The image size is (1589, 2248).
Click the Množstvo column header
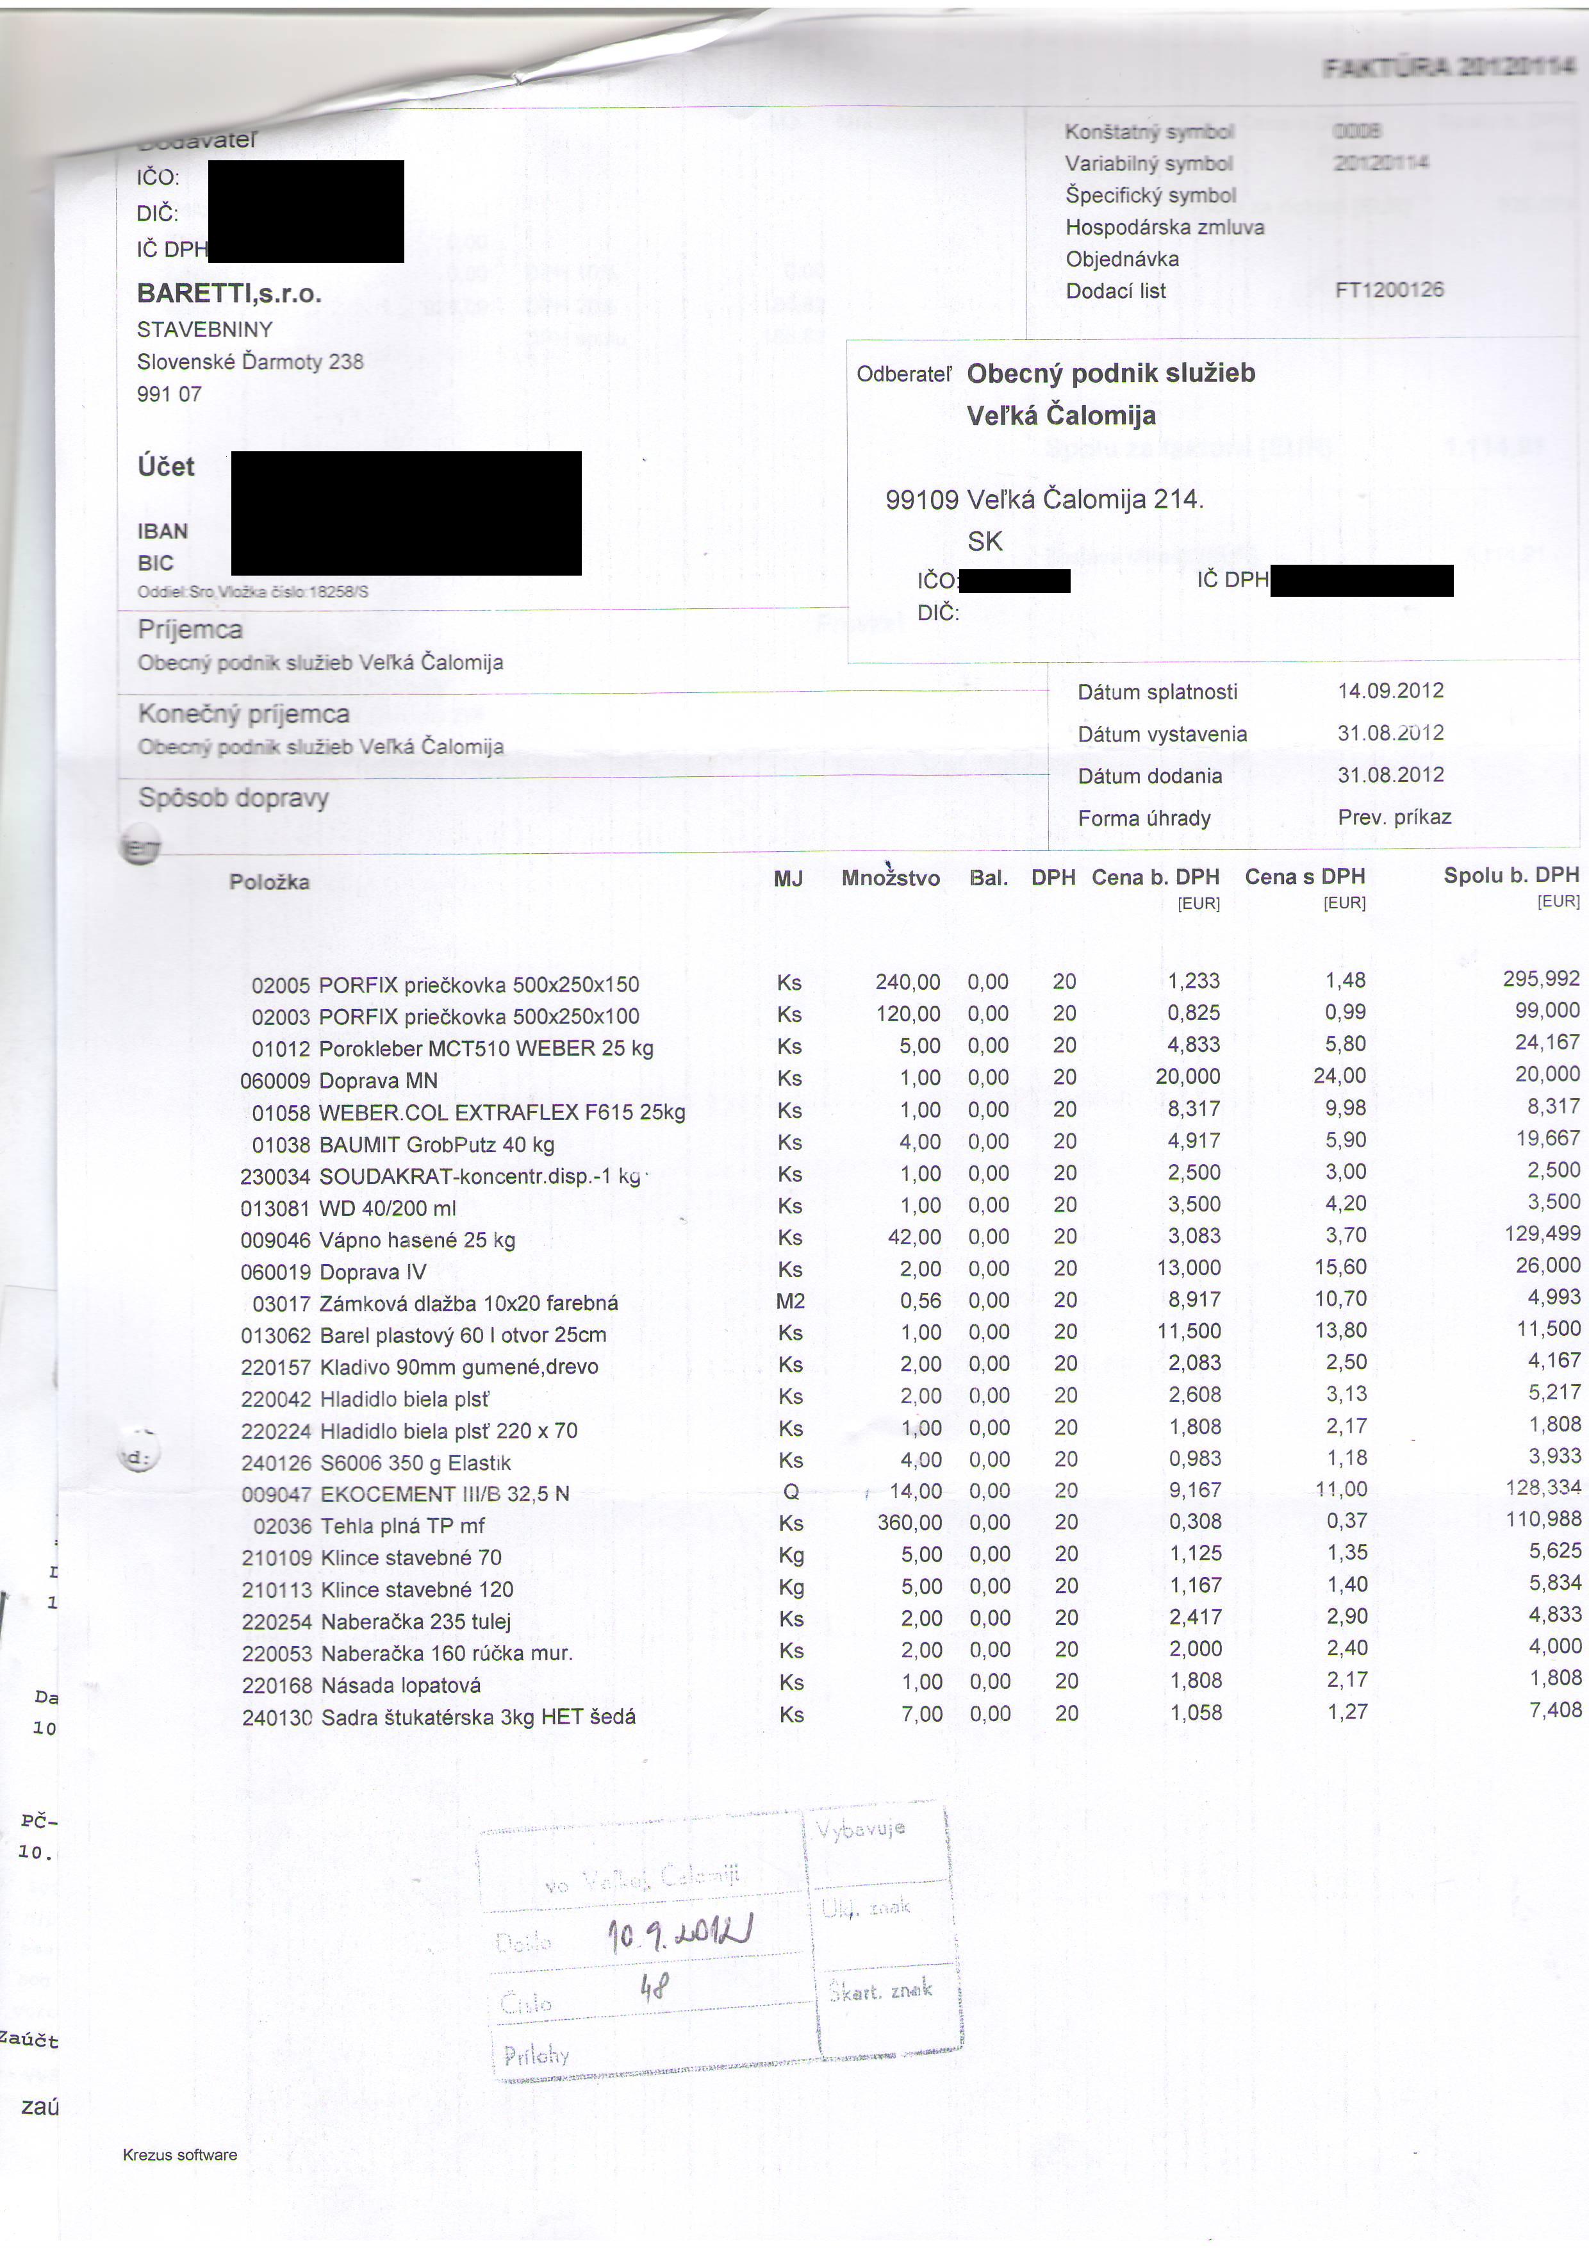pos(891,878)
